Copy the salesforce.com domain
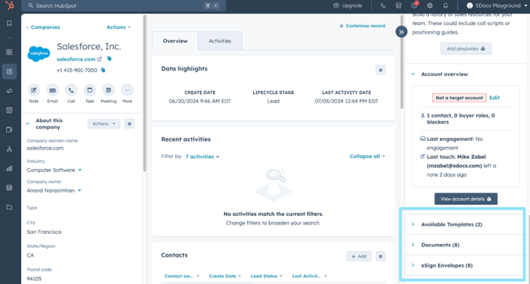 pyautogui.click(x=109, y=59)
